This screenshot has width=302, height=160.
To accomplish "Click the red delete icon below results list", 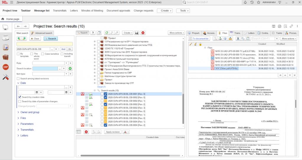I will [86, 132].
